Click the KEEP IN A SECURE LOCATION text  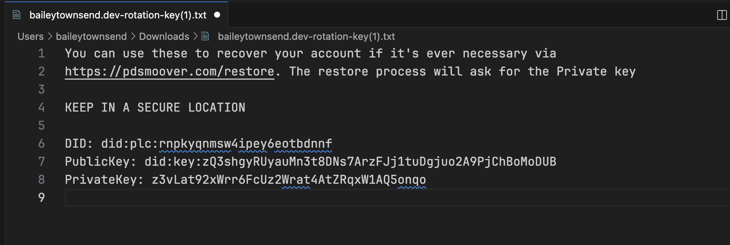click(155, 107)
